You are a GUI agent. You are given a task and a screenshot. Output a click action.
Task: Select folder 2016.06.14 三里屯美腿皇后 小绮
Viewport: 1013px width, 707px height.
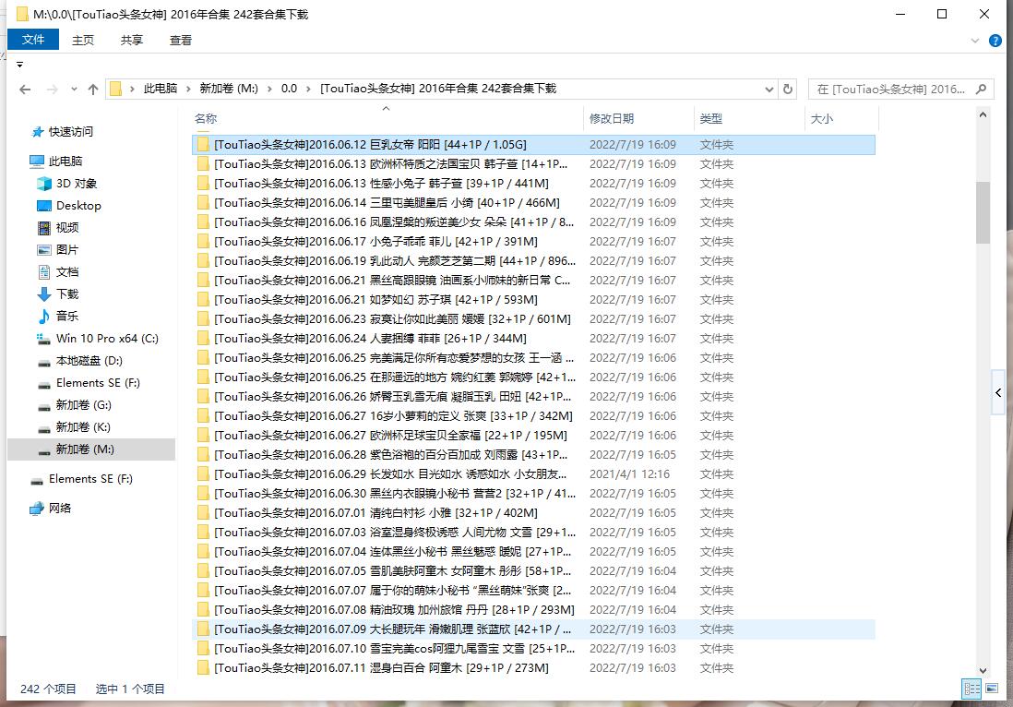533,203
